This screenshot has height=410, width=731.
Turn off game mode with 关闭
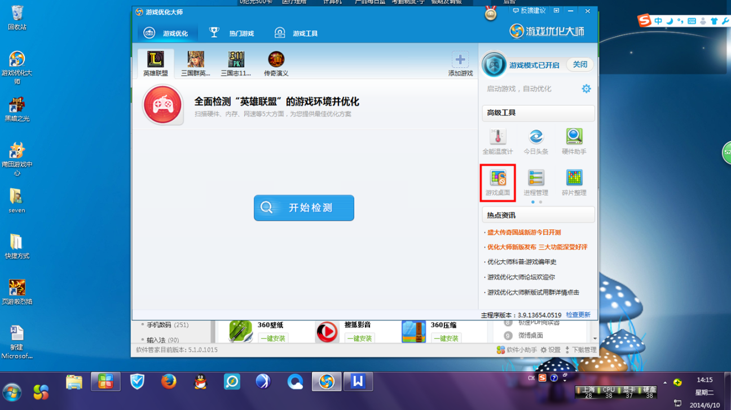(x=580, y=65)
